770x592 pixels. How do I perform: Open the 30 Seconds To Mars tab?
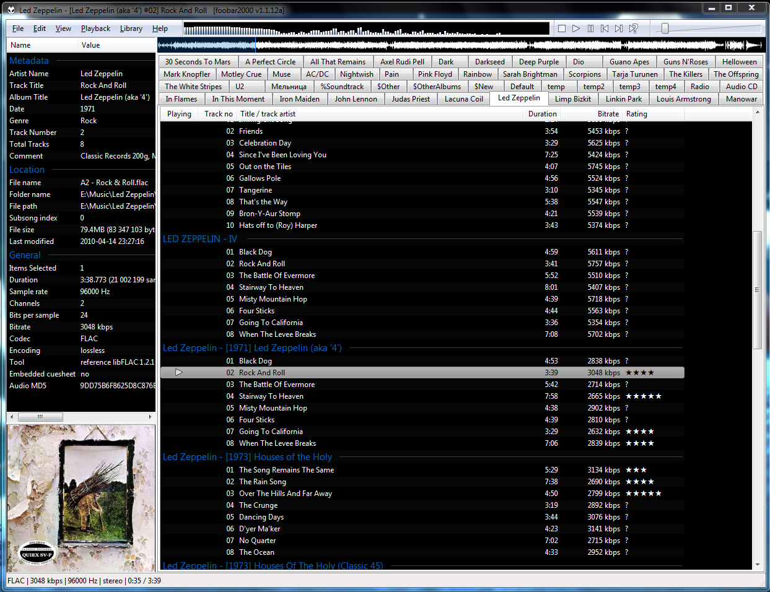198,62
